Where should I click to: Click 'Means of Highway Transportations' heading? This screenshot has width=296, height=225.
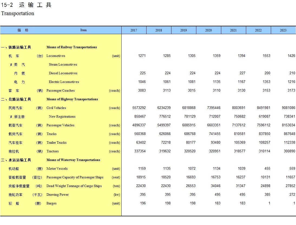pos(72,99)
